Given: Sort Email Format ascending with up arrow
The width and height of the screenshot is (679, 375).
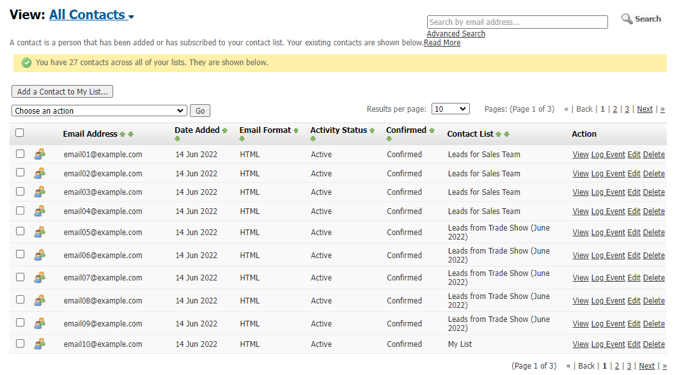Looking at the screenshot, I should [x=296, y=130].
